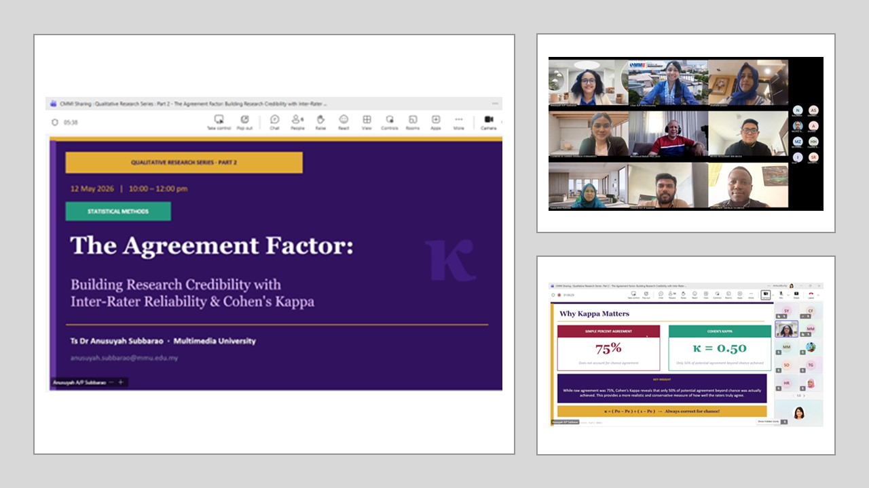Select the CF participant tile

point(811,311)
